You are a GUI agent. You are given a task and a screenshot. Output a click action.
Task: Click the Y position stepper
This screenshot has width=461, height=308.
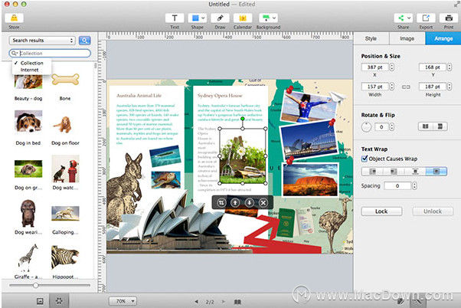pyautogui.click(x=450, y=67)
